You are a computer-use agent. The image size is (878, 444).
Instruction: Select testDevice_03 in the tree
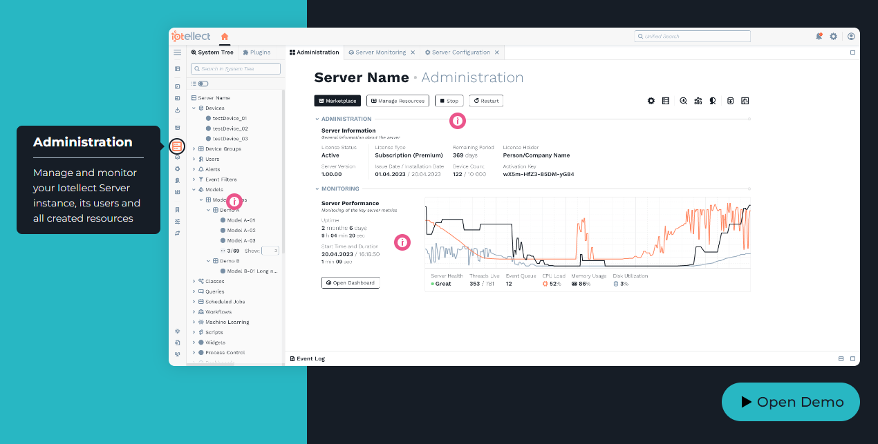230,139
